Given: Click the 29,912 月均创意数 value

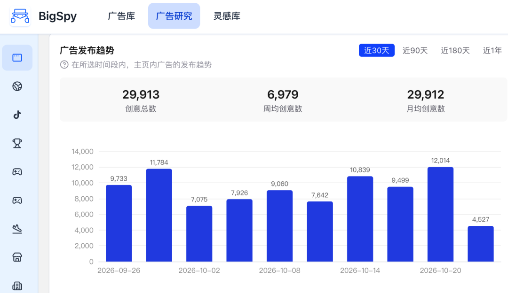Looking at the screenshot, I should [426, 94].
